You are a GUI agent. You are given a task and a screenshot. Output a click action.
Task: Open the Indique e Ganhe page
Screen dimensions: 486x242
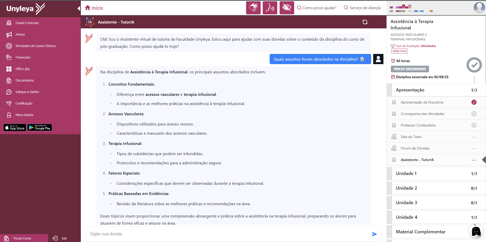click(40, 92)
